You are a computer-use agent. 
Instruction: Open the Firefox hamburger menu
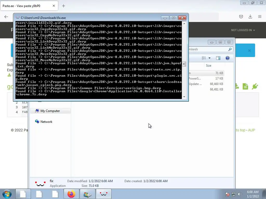tap(260, 17)
